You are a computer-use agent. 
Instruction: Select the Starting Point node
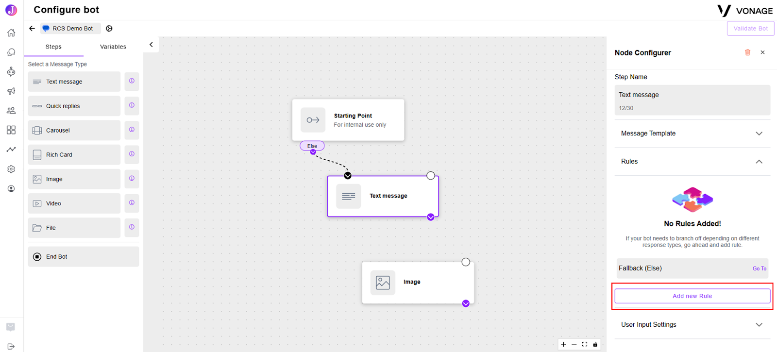coord(348,120)
